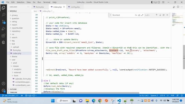
Task: Open the Edit menu
Action: pos(13,2)
